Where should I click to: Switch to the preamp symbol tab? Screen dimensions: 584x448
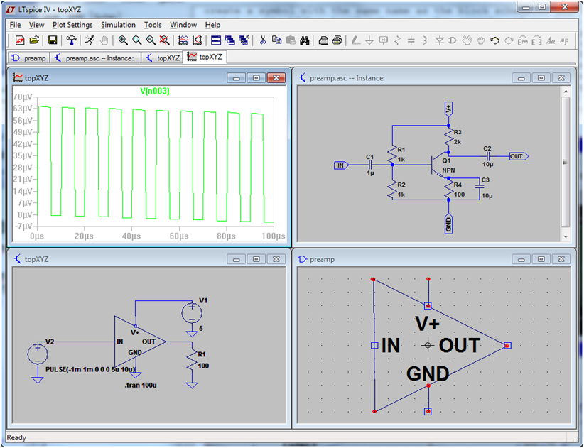(28, 58)
